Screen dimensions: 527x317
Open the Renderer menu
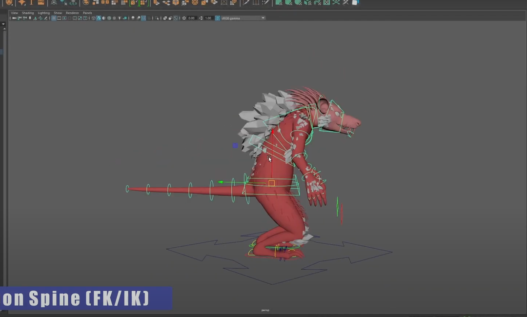pos(72,13)
